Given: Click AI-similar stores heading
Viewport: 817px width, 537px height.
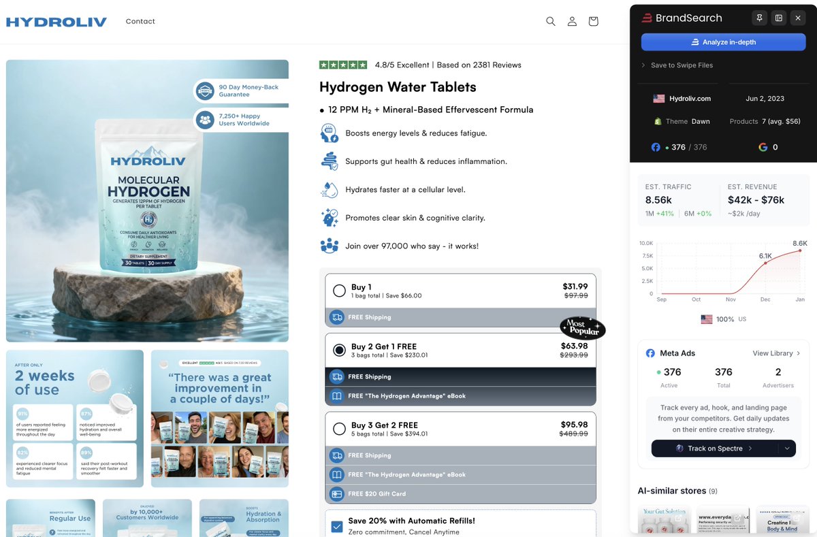Looking at the screenshot, I should point(672,491).
